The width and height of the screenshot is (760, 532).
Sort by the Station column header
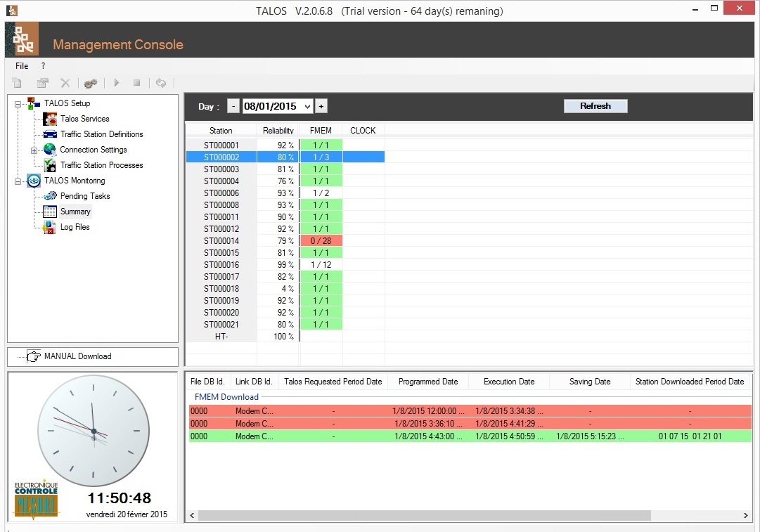(x=221, y=130)
